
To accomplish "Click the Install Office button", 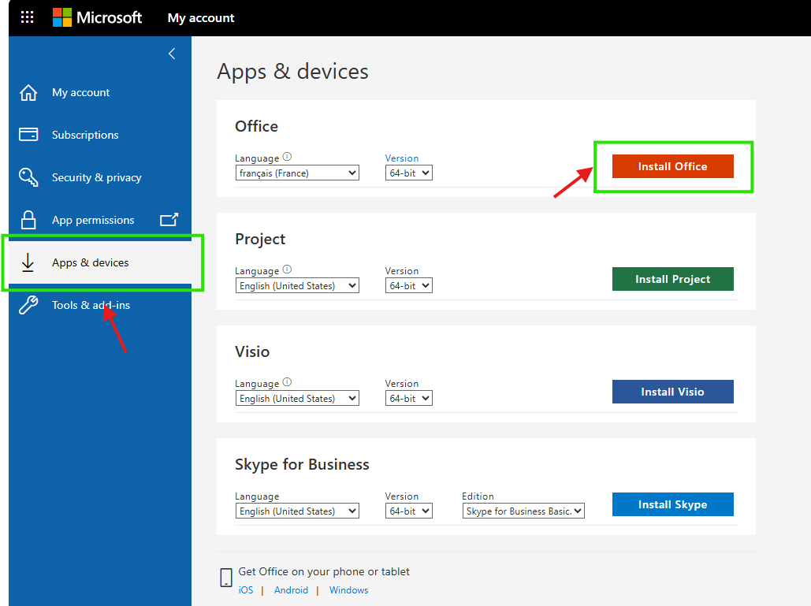I will coord(673,166).
